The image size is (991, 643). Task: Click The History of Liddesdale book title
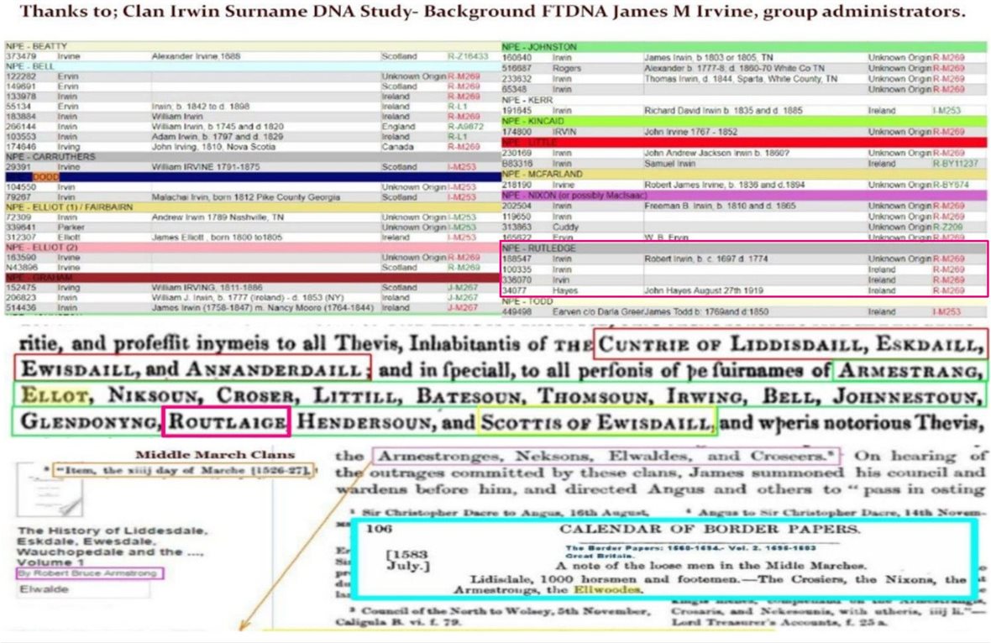point(101,541)
